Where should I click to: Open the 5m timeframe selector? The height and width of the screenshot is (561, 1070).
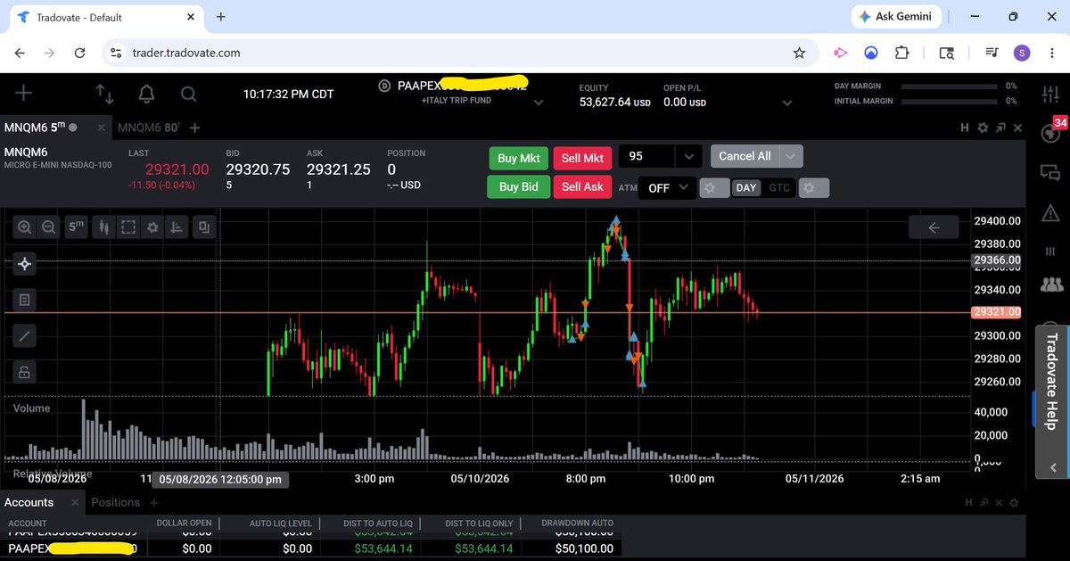tap(78, 227)
